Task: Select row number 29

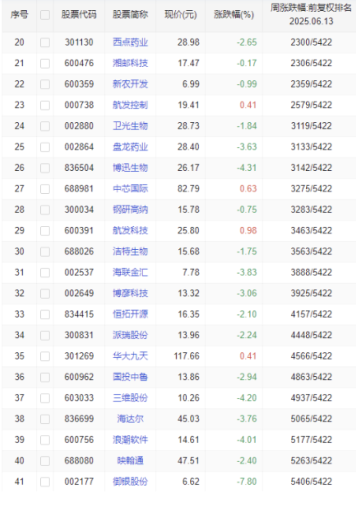Action: [x=19, y=230]
